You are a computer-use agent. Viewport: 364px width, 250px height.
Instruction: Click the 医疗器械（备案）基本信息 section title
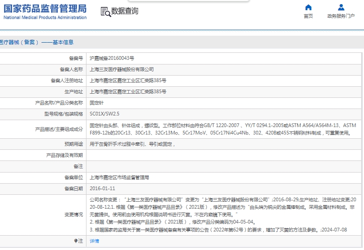(x=37, y=42)
